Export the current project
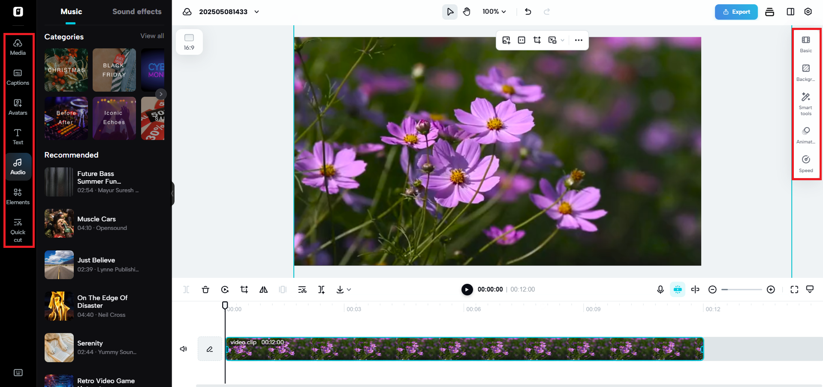 (736, 12)
